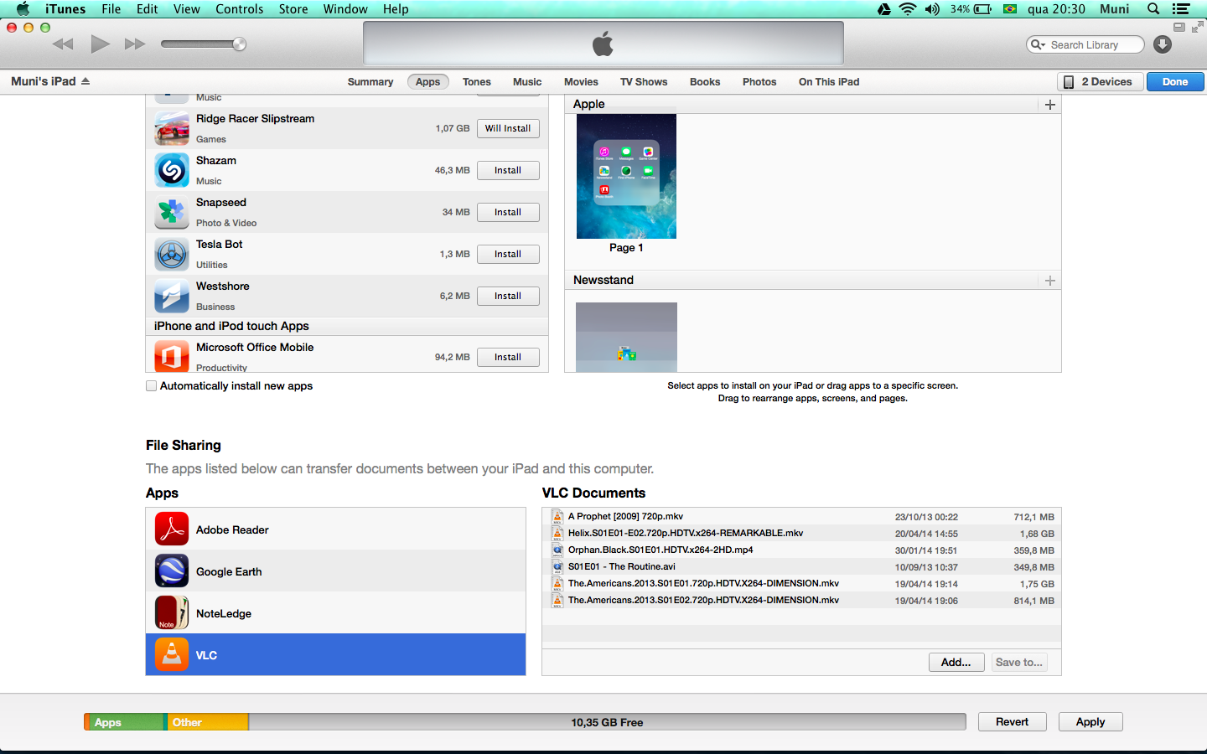Screen dimensions: 1207x754
Task: Switch to the On This iPad tab
Action: pyautogui.click(x=829, y=82)
